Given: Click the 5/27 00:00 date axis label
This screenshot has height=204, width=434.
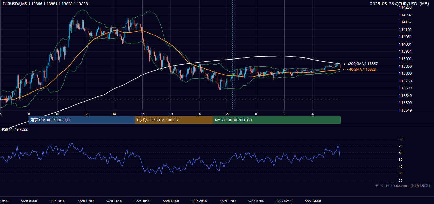Looking at the screenshot, I should [256, 201].
